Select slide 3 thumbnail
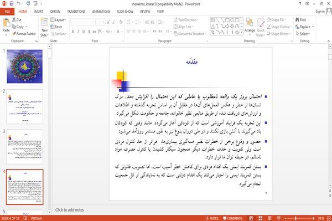 [25, 147]
